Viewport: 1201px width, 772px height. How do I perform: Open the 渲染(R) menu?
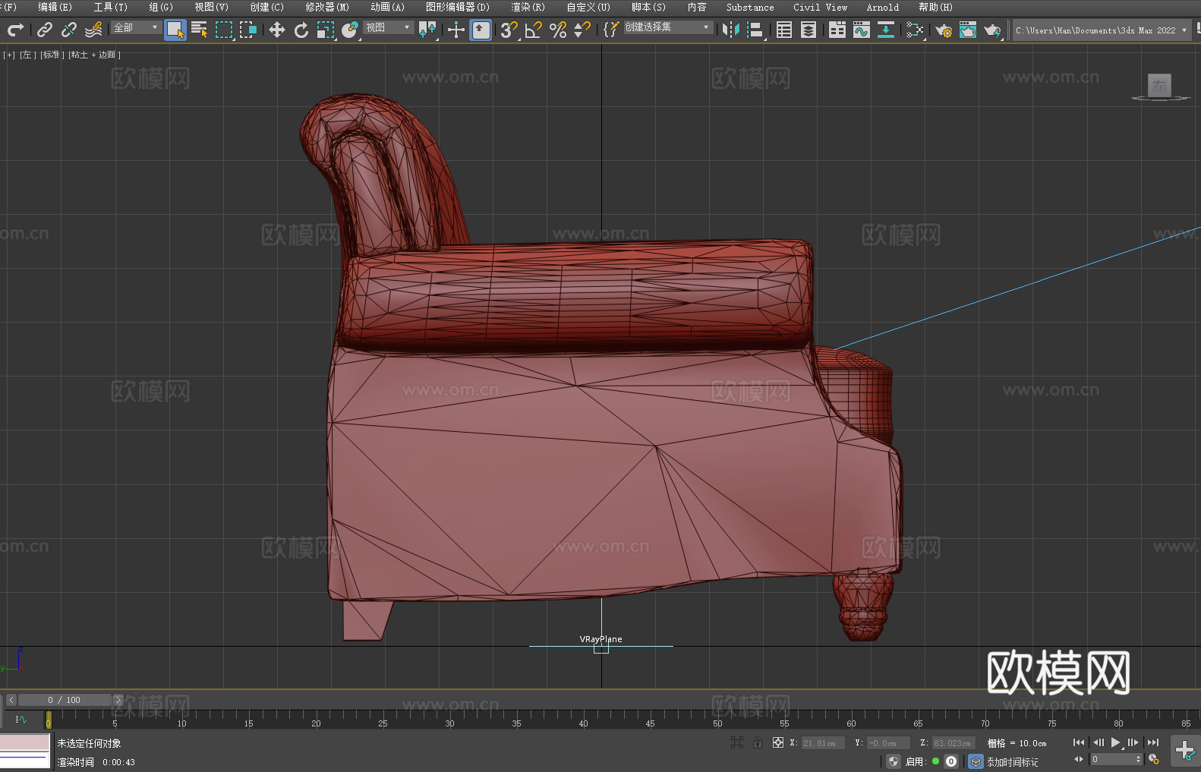click(x=528, y=7)
